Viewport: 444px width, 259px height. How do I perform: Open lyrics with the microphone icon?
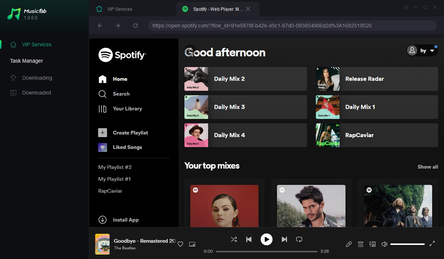click(x=348, y=244)
